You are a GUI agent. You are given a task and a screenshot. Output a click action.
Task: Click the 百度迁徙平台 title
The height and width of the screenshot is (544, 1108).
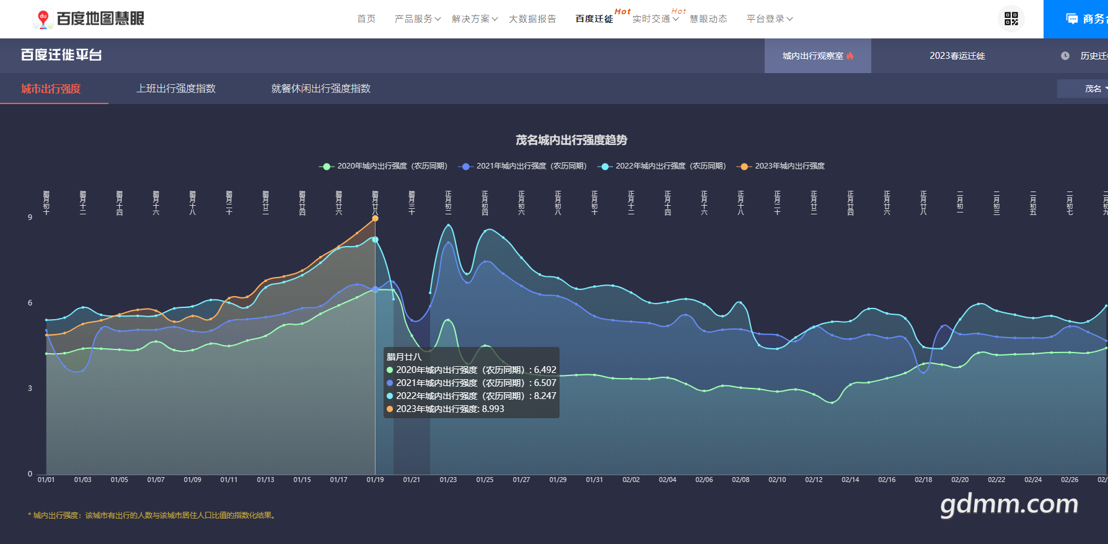pos(61,55)
